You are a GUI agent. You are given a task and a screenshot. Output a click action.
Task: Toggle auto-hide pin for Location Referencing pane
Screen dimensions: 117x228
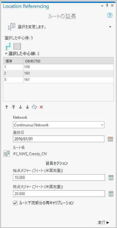pyautogui.click(x=107, y=6)
